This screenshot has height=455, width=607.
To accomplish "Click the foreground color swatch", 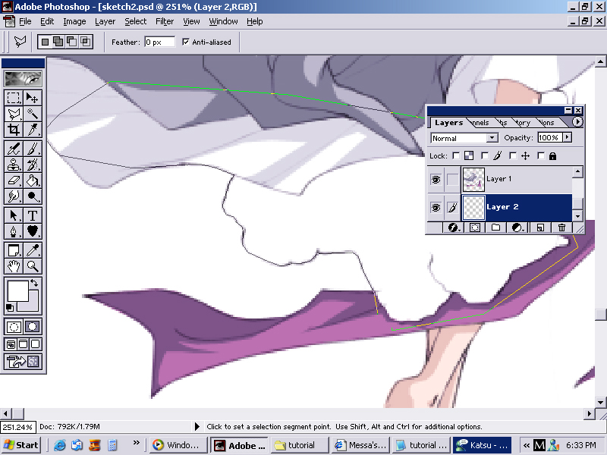I will click(x=17, y=291).
